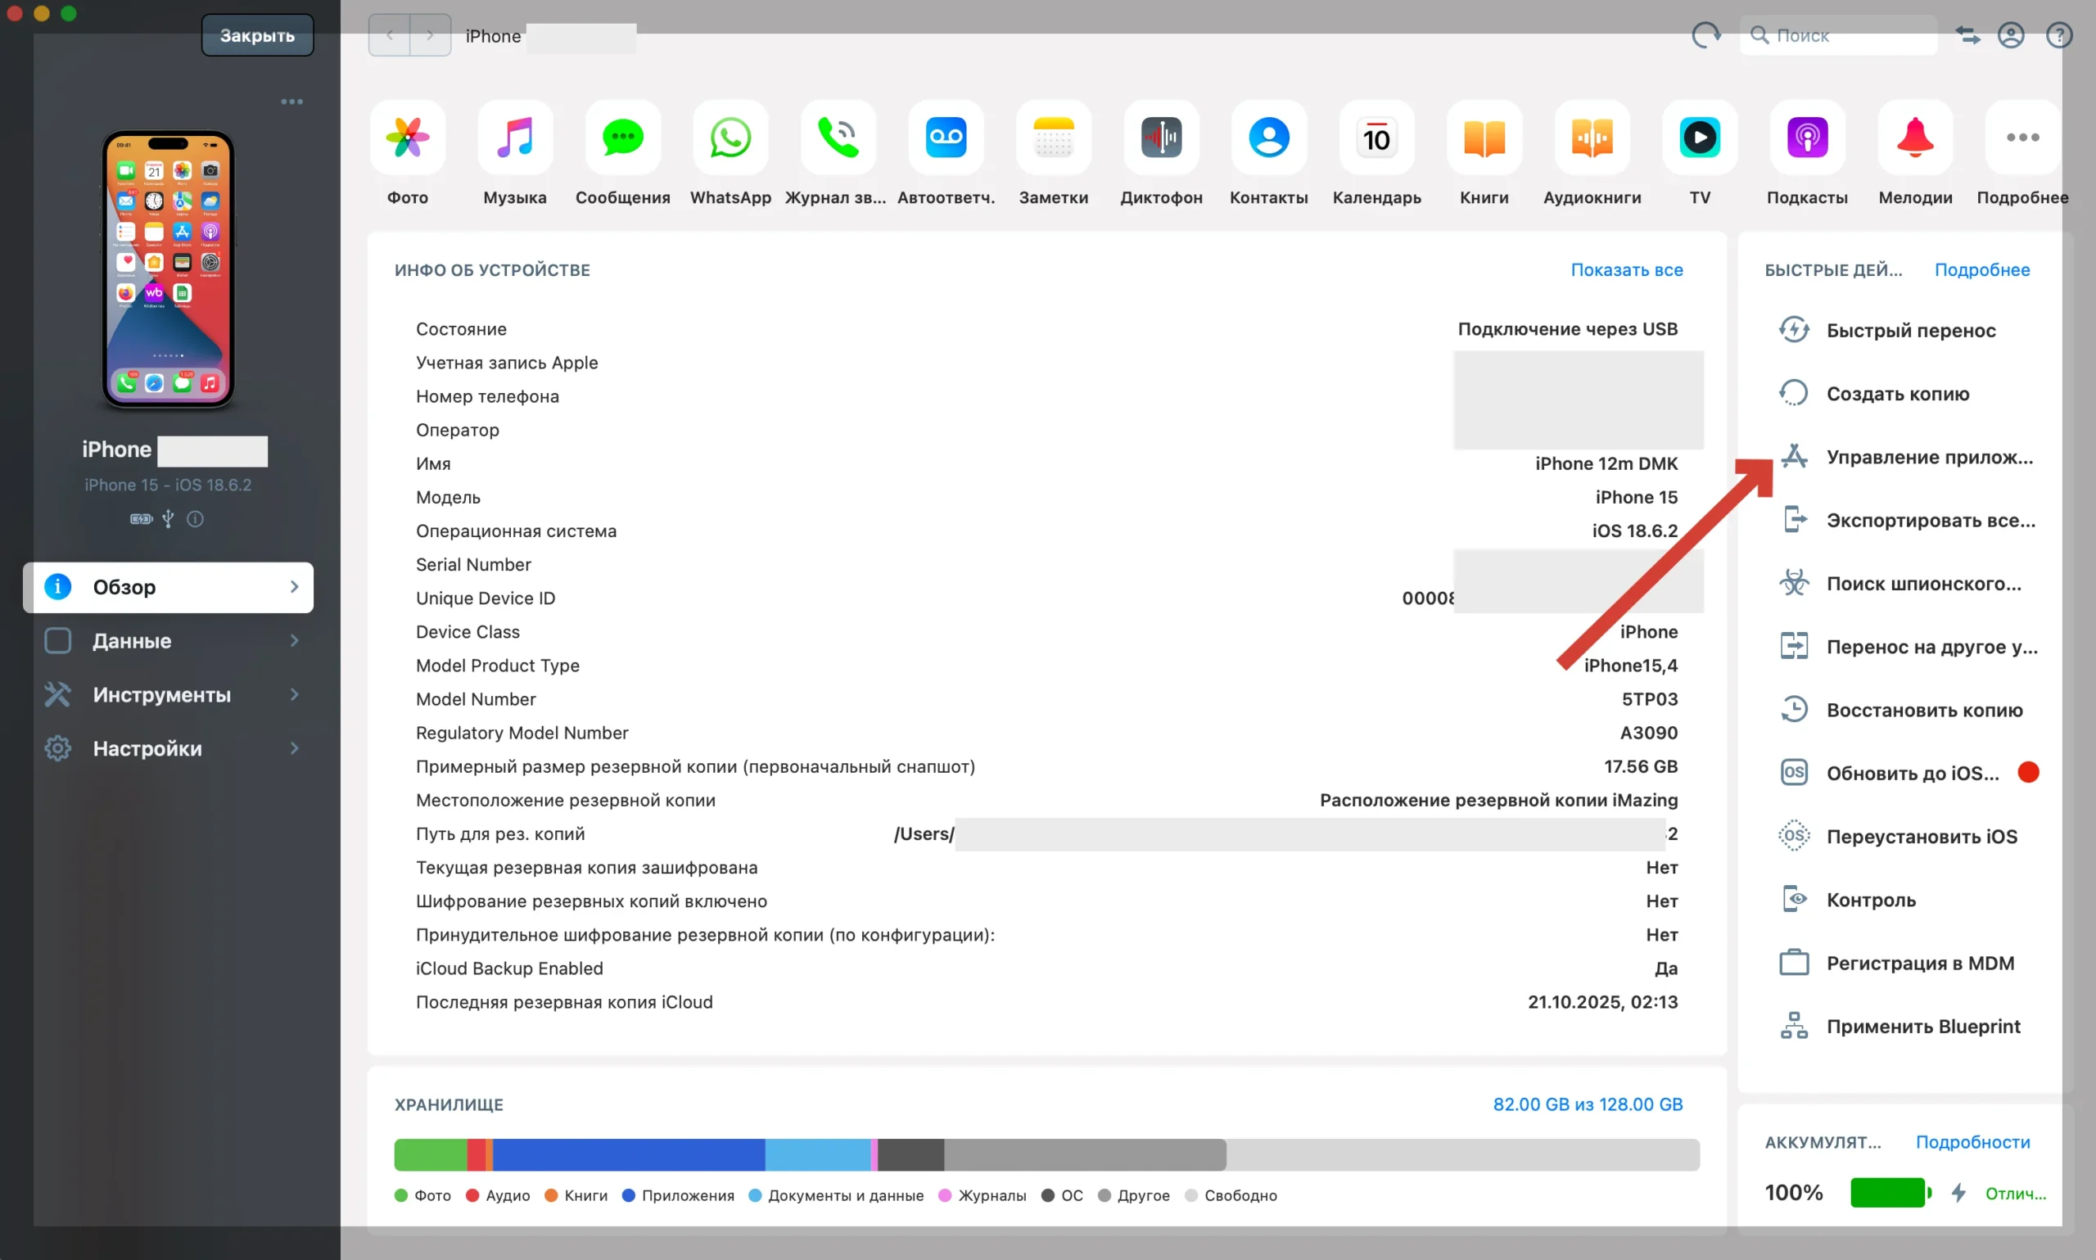Image resolution: width=2096 pixels, height=1260 pixels.
Task: Click the green Фото segment of storage bar
Action: tap(431, 1155)
